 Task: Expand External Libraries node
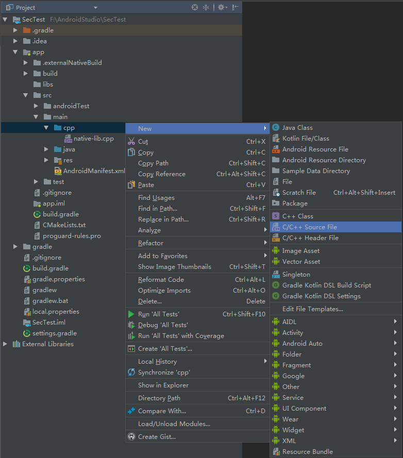(x=5, y=344)
